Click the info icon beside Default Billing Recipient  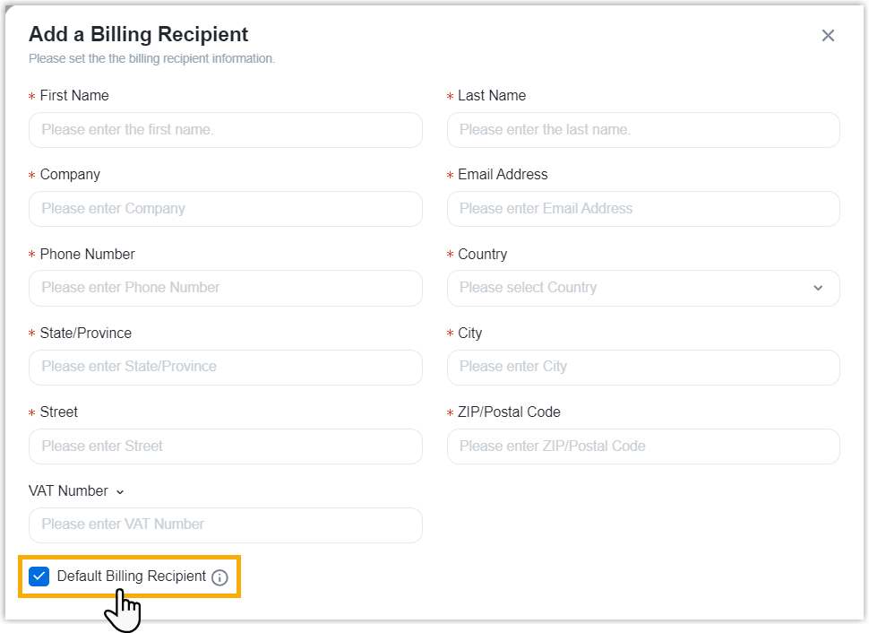(220, 577)
